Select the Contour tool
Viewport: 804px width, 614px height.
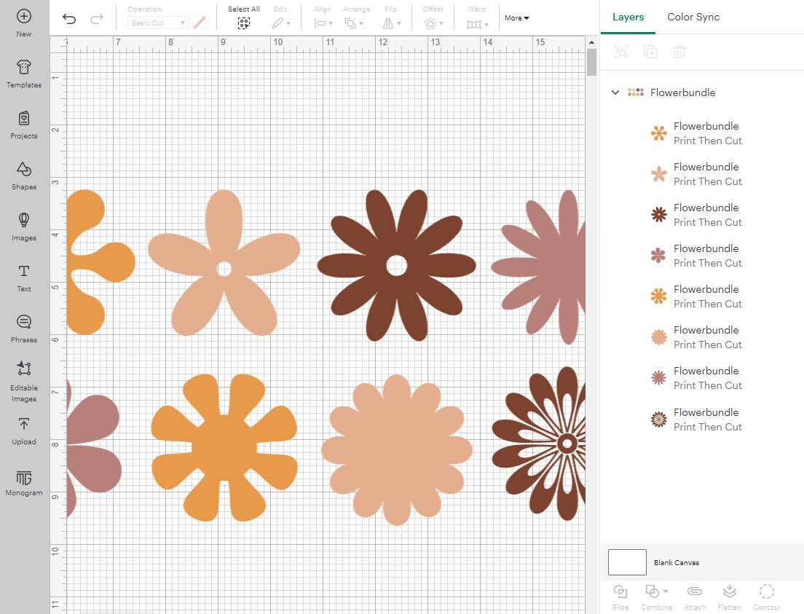766,596
